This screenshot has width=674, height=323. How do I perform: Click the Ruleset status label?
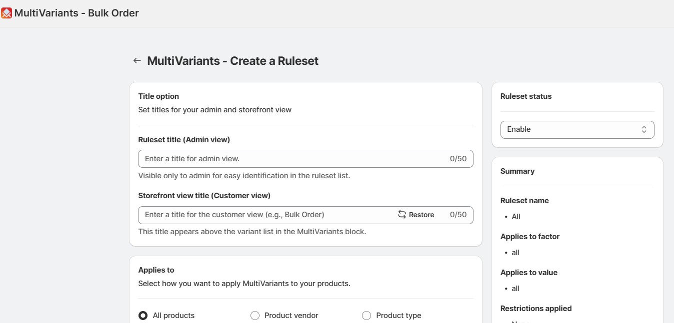[x=526, y=96]
